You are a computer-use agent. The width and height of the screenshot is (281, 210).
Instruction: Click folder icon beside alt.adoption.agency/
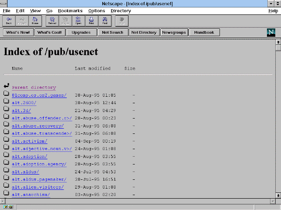pos(6,162)
